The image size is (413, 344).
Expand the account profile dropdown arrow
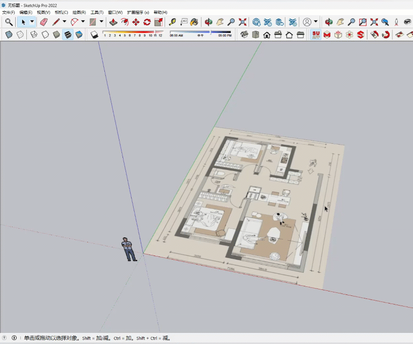(x=315, y=22)
